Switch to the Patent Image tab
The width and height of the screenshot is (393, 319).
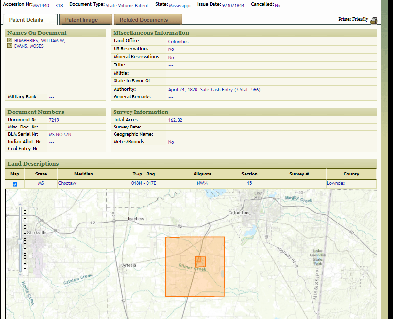click(82, 20)
